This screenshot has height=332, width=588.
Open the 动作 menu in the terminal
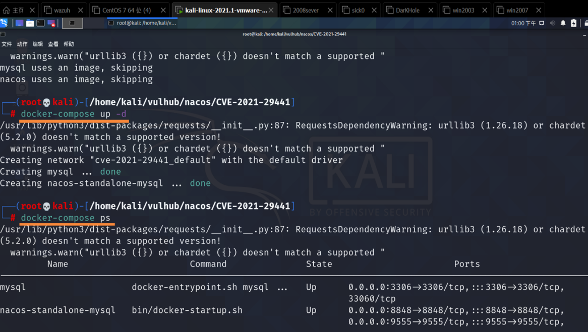(22, 44)
